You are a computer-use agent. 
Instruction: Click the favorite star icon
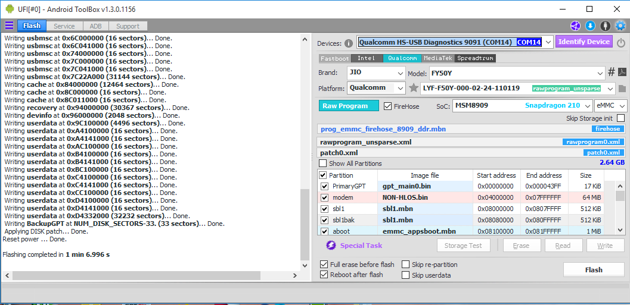(414, 88)
